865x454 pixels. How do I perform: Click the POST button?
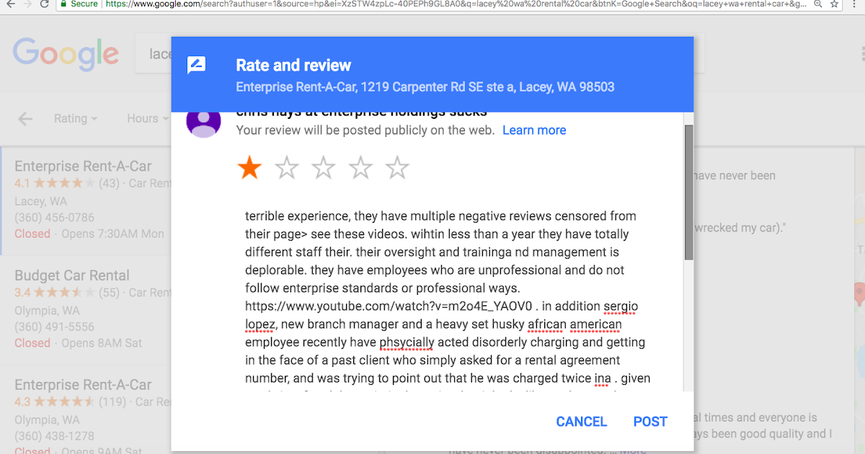click(650, 422)
